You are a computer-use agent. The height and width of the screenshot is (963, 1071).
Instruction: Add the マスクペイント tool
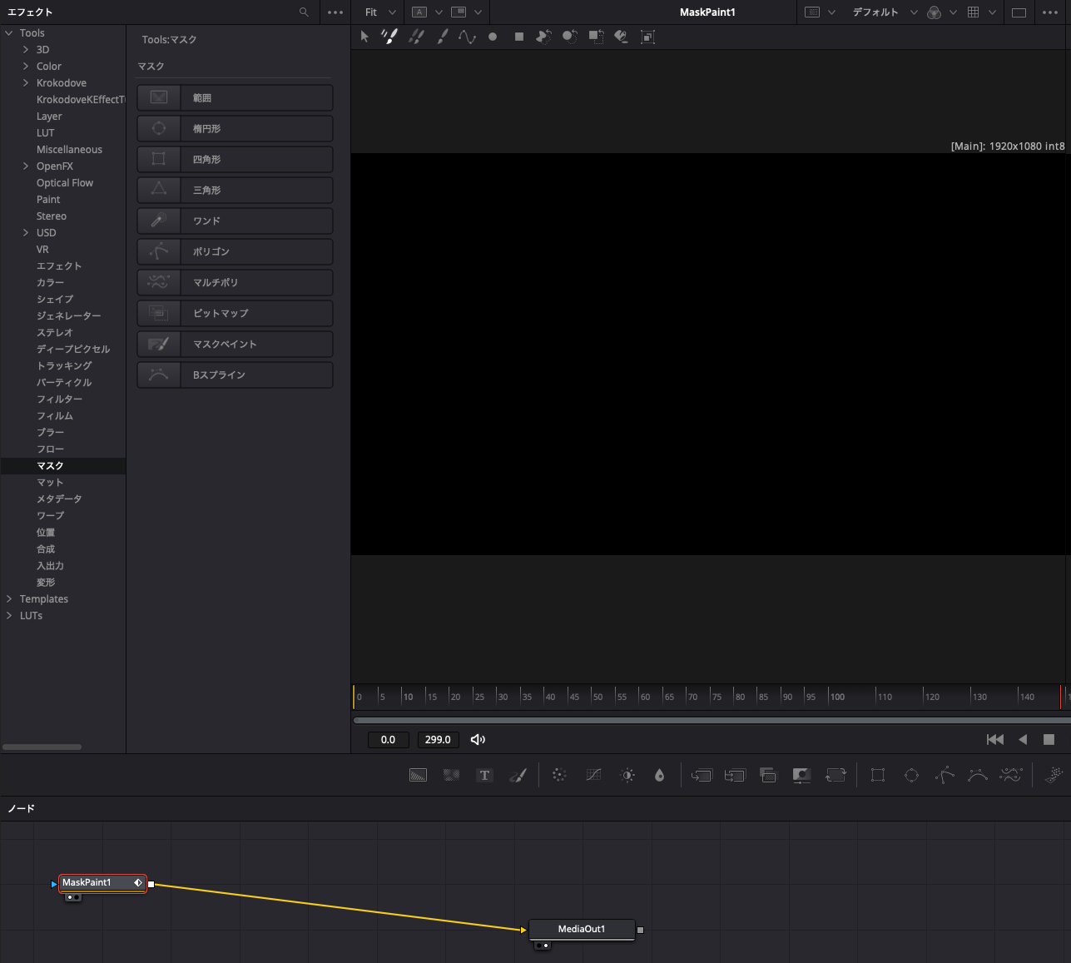point(235,344)
